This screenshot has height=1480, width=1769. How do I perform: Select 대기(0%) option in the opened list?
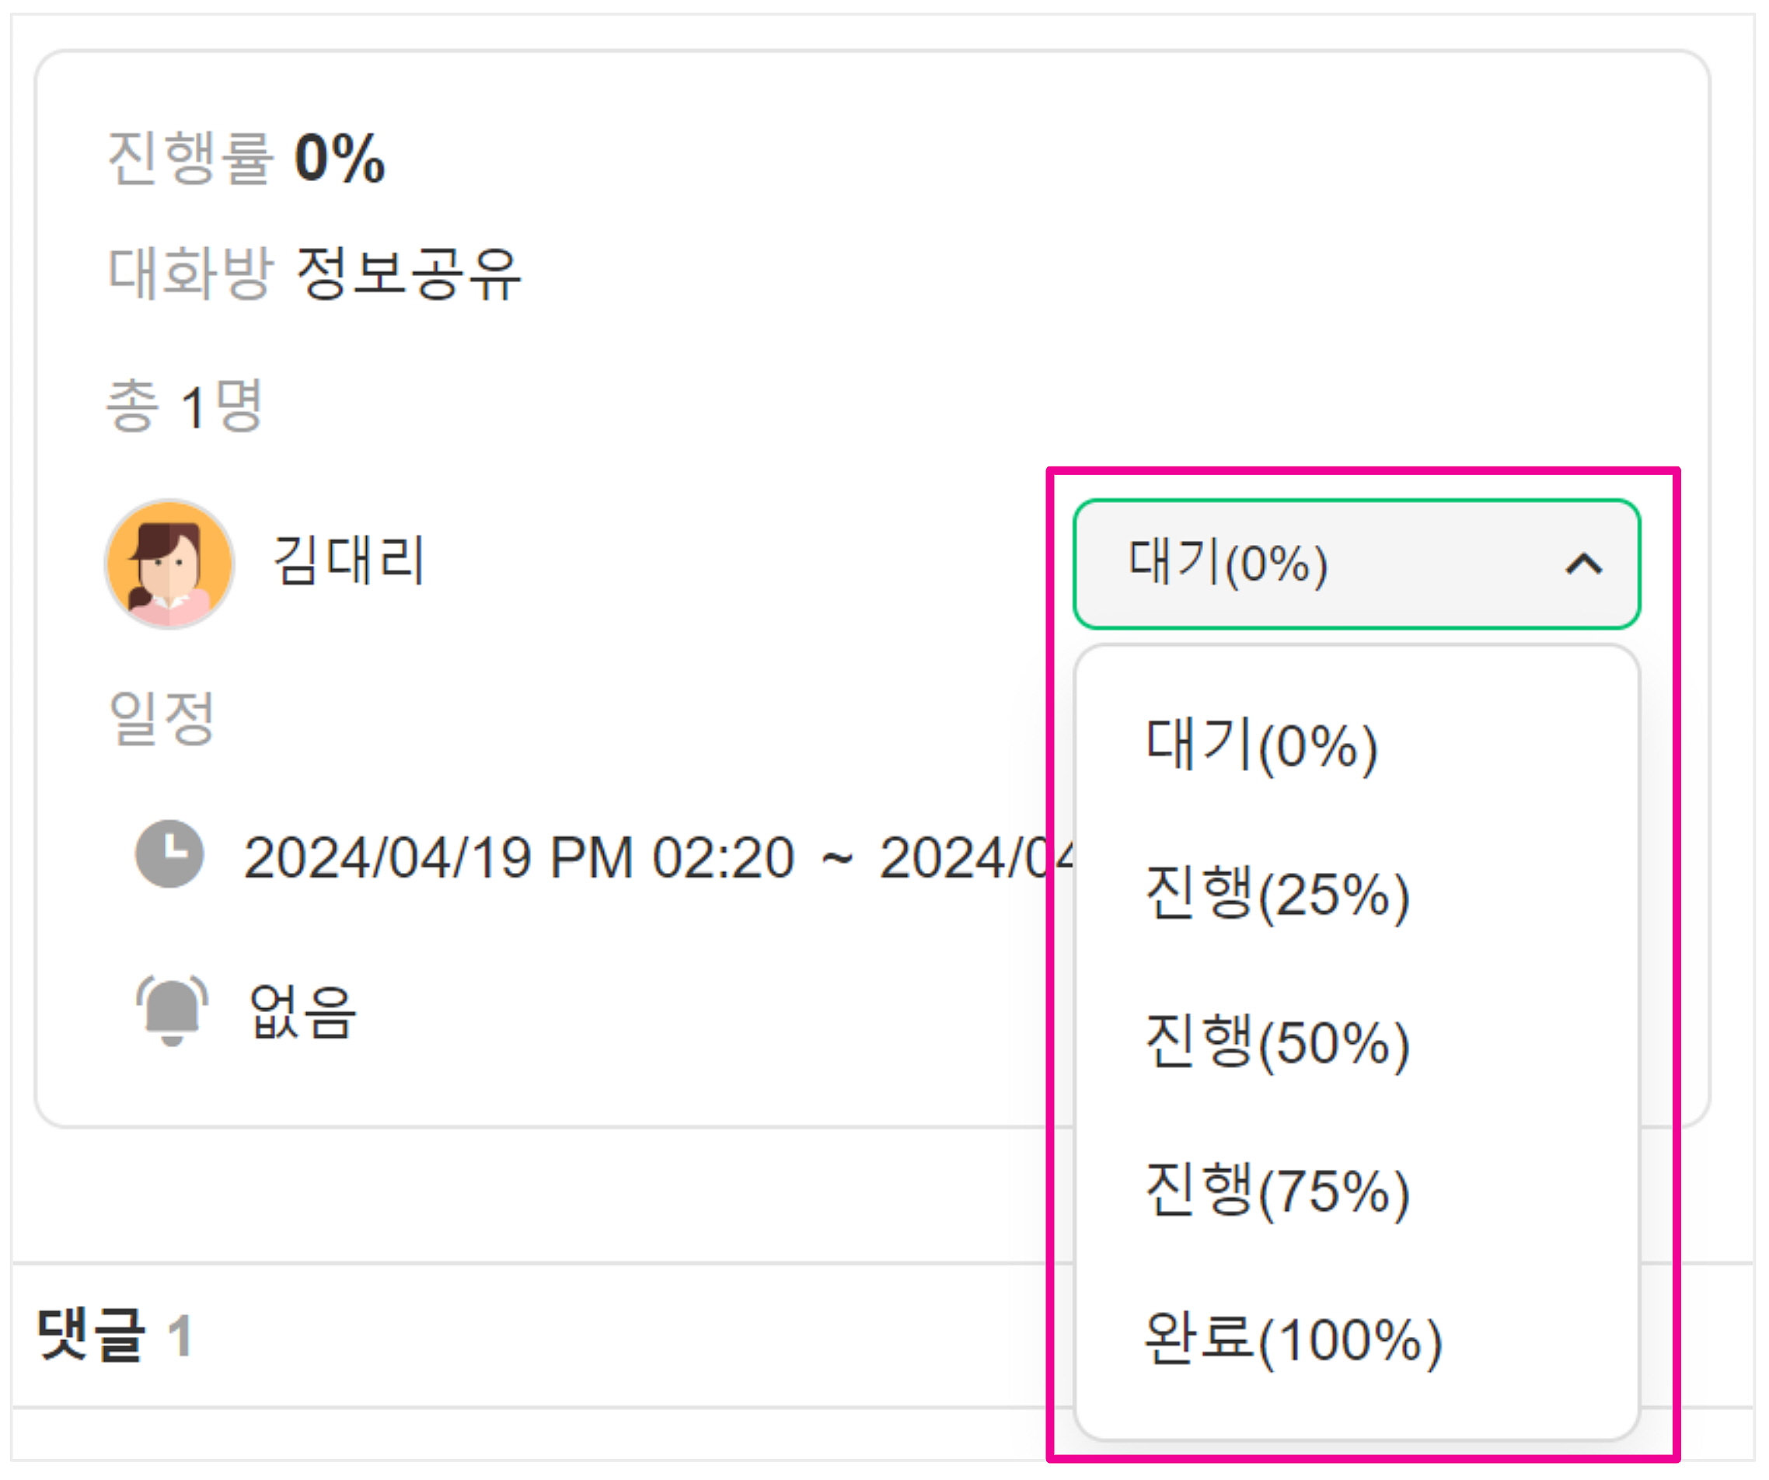(x=1261, y=745)
